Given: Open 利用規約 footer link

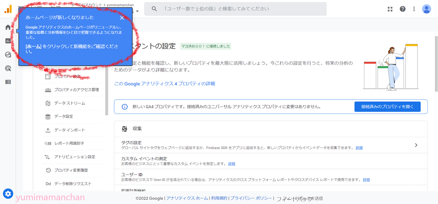Looking at the screenshot, I should [219, 198].
